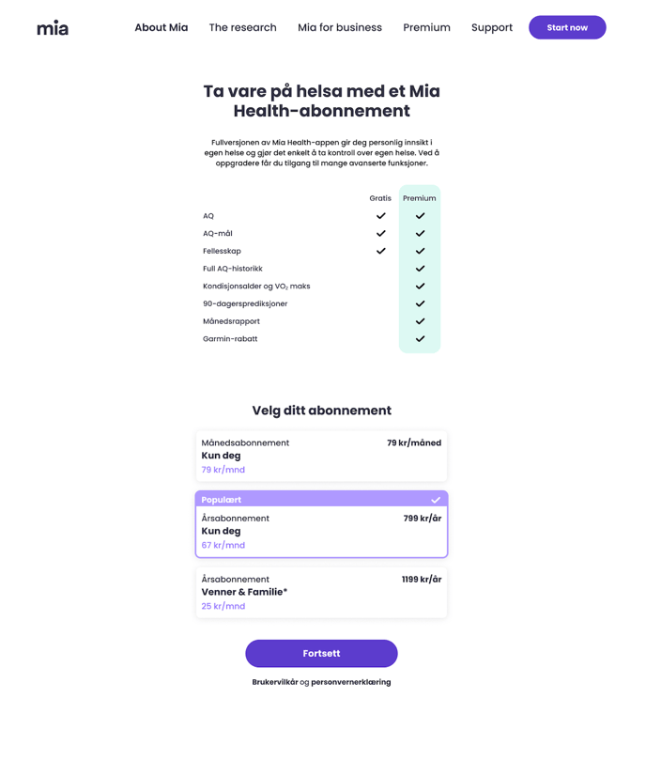
Task: Click the Gratis checkmark for AQ
Action: pos(380,216)
